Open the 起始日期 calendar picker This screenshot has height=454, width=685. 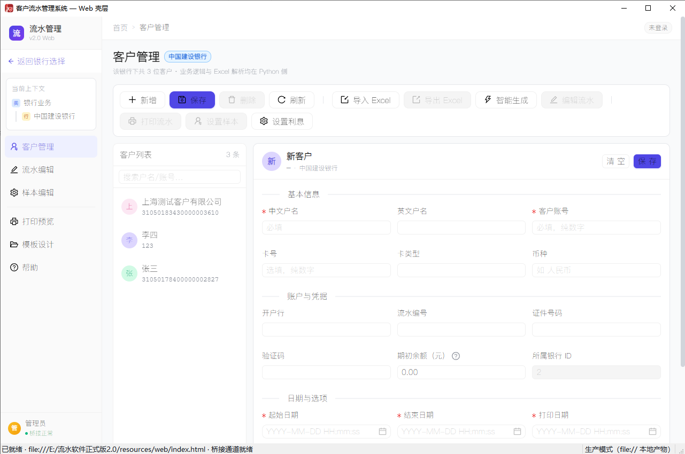pyautogui.click(x=382, y=432)
